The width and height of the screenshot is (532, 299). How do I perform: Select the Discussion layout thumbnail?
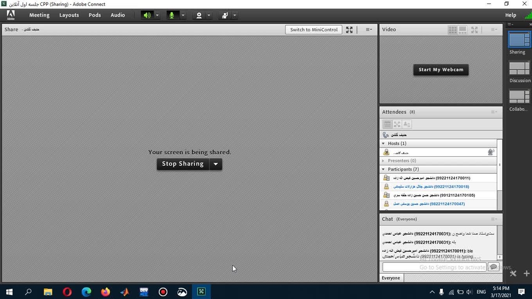click(519, 69)
